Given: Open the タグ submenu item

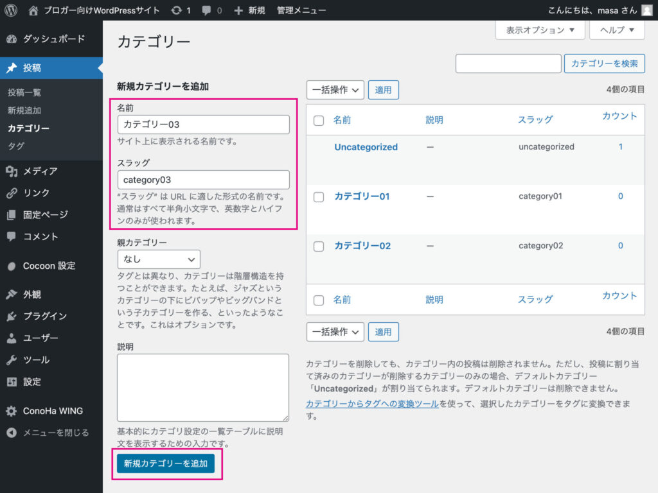Looking at the screenshot, I should [16, 146].
